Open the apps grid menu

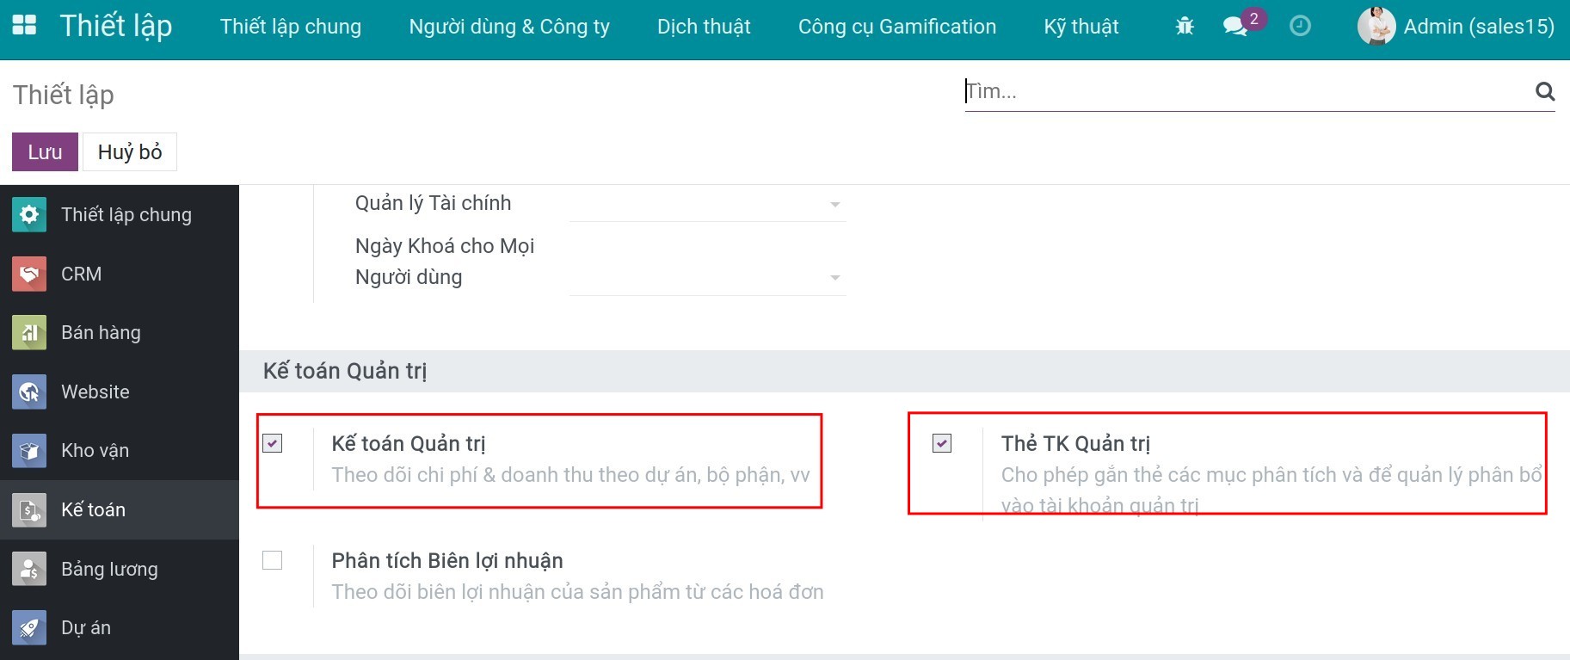[x=25, y=25]
